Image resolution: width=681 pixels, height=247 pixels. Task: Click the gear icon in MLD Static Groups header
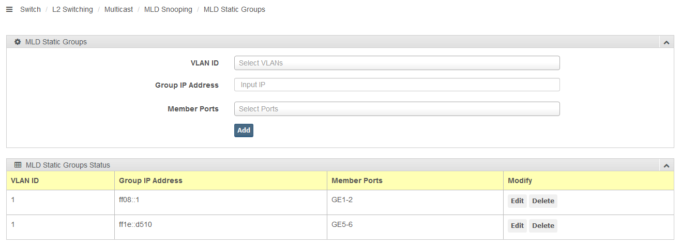(18, 42)
